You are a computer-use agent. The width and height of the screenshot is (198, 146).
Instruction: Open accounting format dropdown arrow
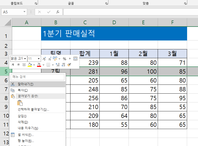point(60,59)
